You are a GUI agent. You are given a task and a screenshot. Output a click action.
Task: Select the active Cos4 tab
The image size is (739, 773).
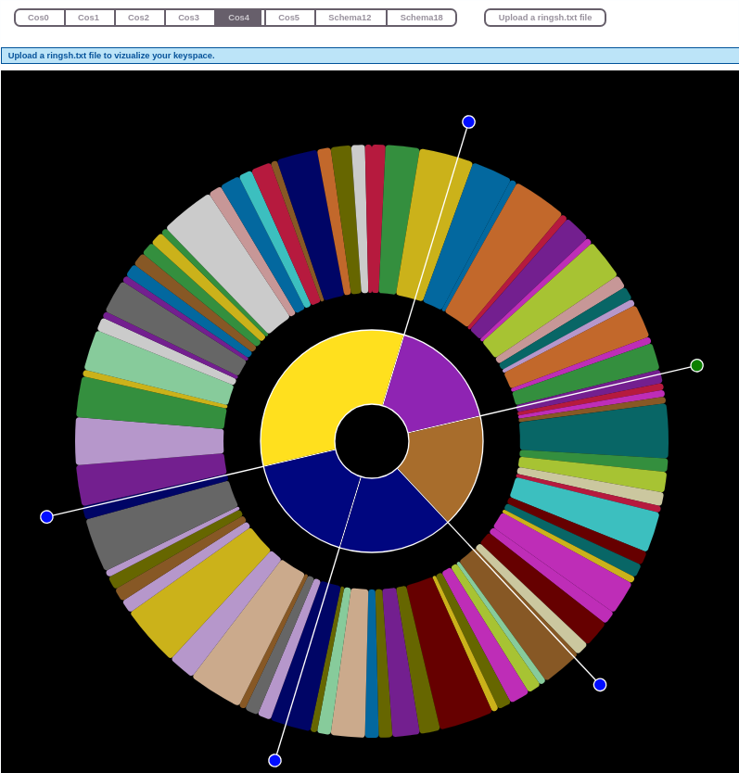point(239,18)
